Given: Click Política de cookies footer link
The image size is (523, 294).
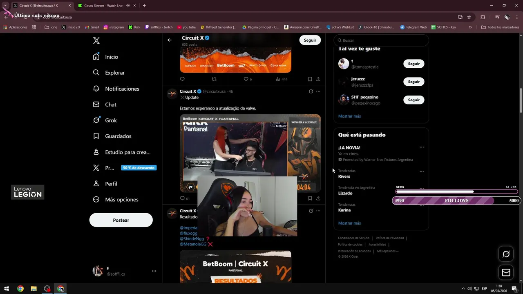Looking at the screenshot, I should [350, 245].
